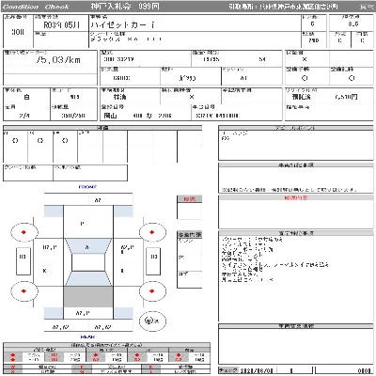Screen dimensions: 376x376
Task: Toggle the third circle mark in equipment row
Action: click(65, 141)
